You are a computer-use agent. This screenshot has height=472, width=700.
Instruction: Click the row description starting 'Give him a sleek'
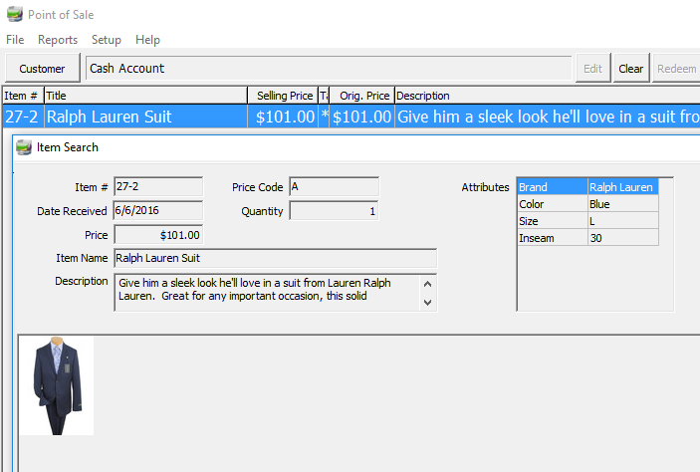548,117
